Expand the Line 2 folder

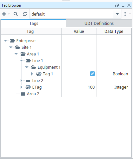(22, 81)
